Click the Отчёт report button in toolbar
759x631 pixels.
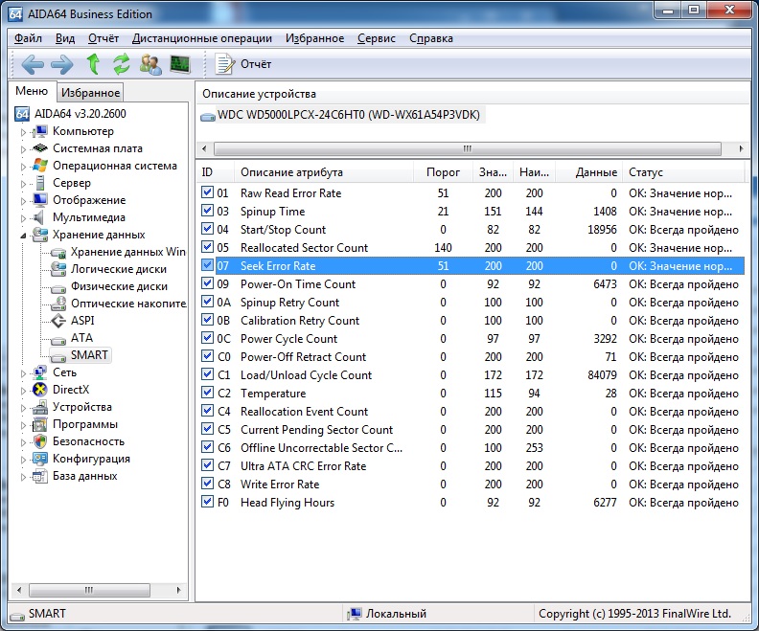coord(243,64)
